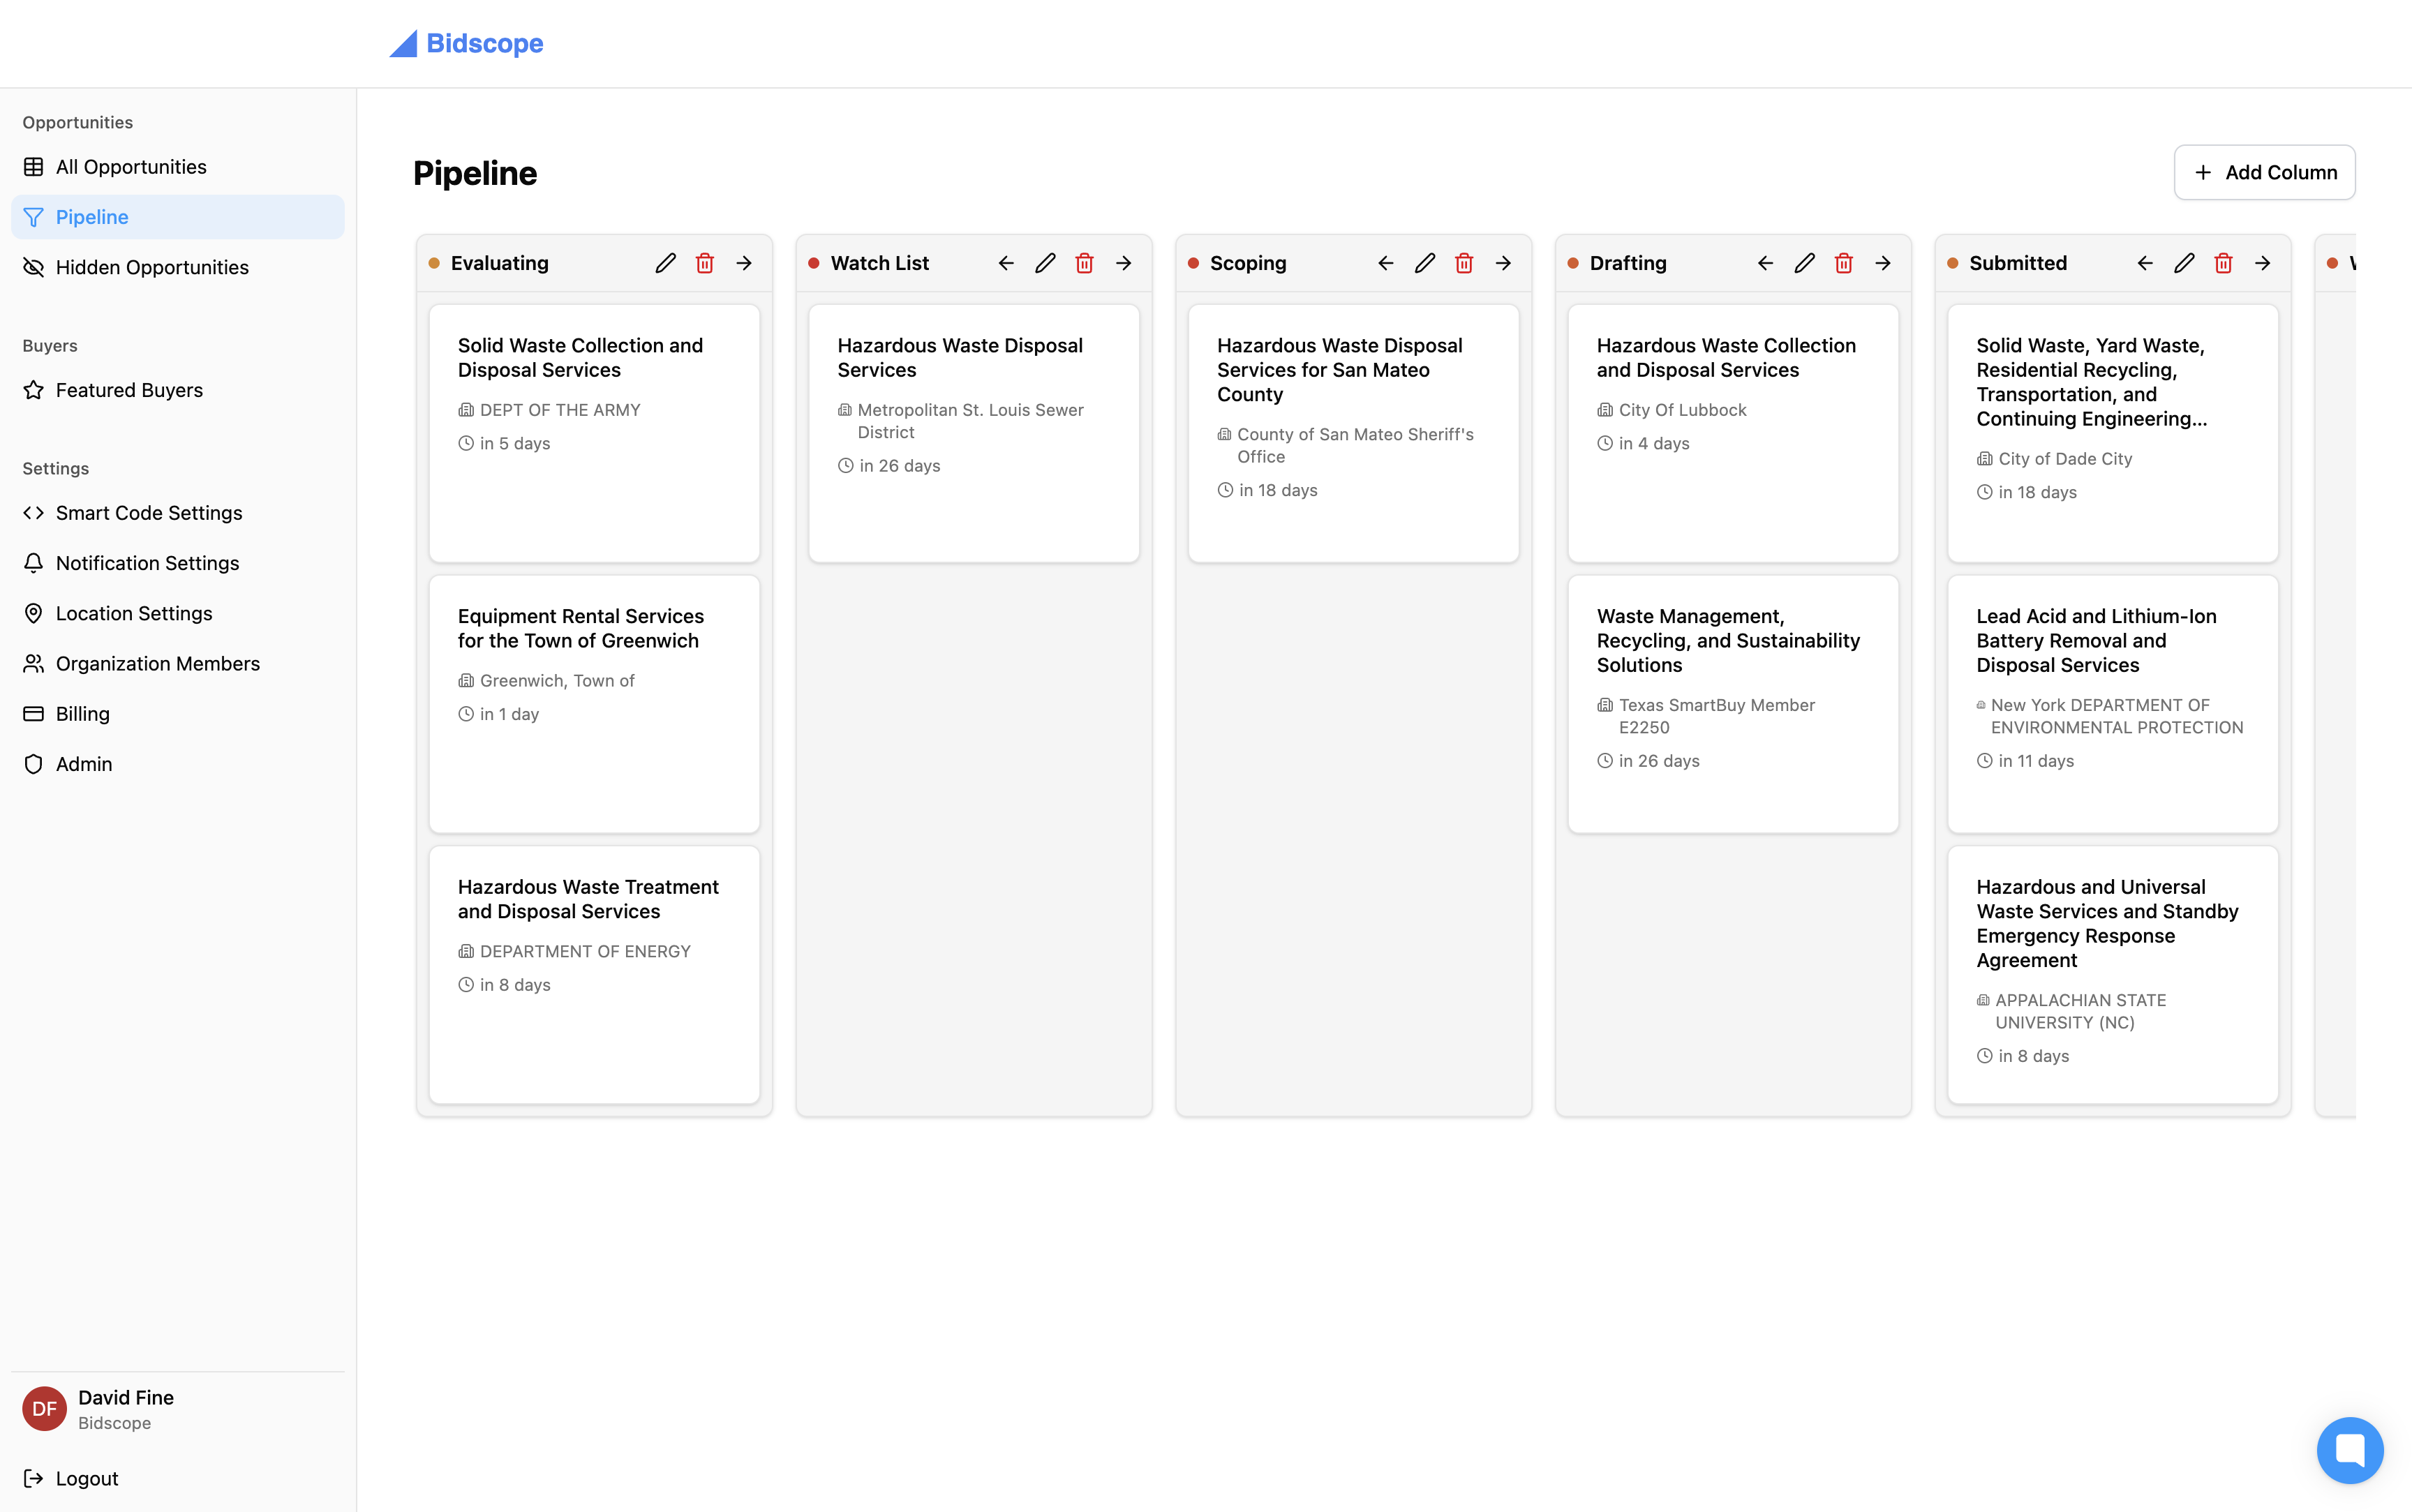Delete the Submitted column
This screenshot has height=1512, width=2412.
pos(2223,263)
